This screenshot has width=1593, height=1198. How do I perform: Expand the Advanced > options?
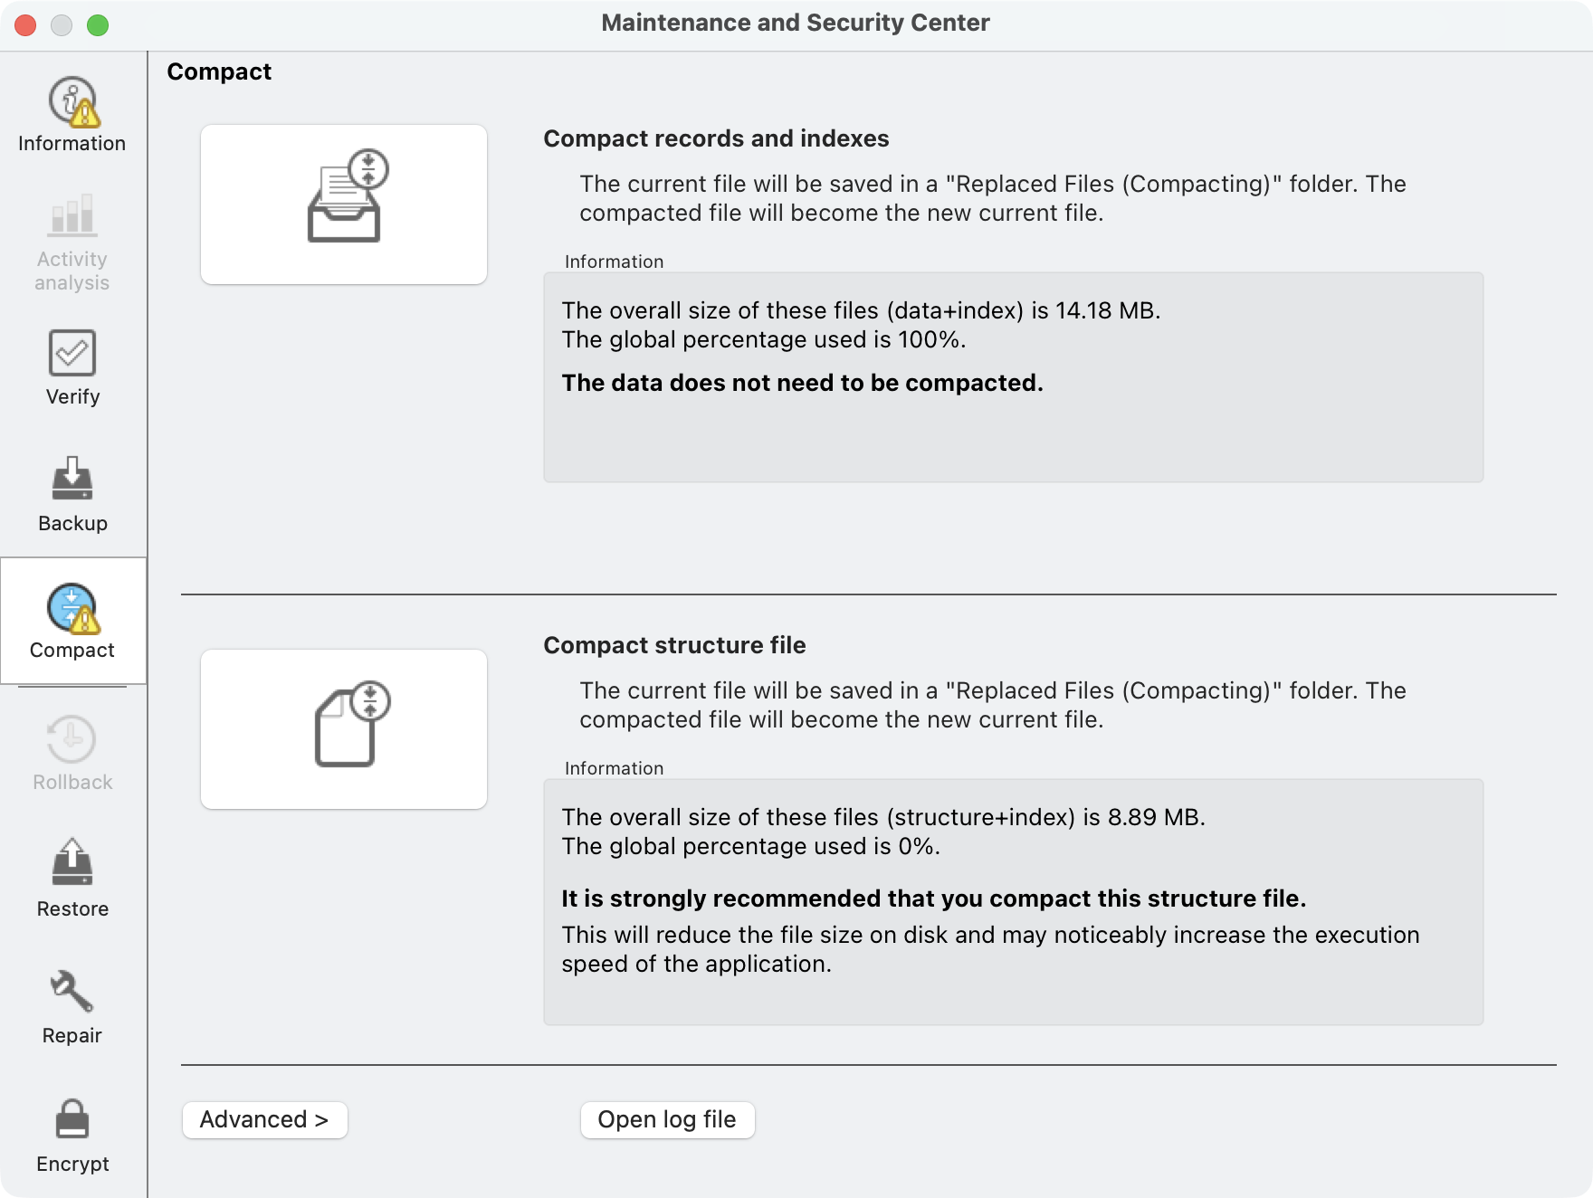[x=264, y=1119]
